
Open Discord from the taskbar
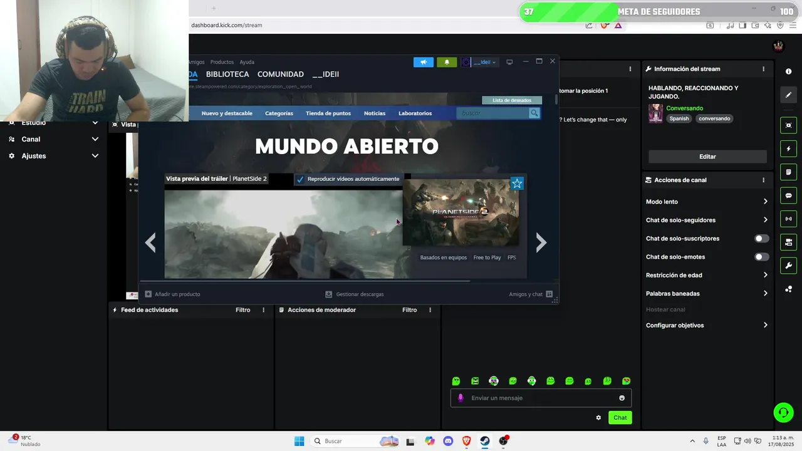pyautogui.click(x=448, y=441)
